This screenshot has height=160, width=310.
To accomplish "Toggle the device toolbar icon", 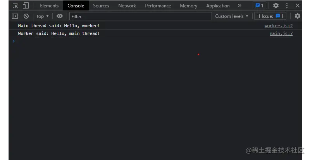I will 26,5.
